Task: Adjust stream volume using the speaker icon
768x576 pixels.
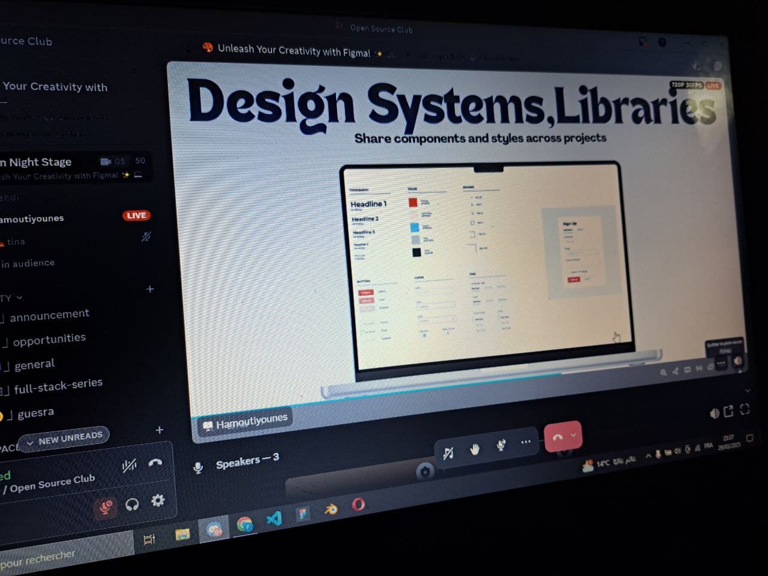Action: [714, 413]
